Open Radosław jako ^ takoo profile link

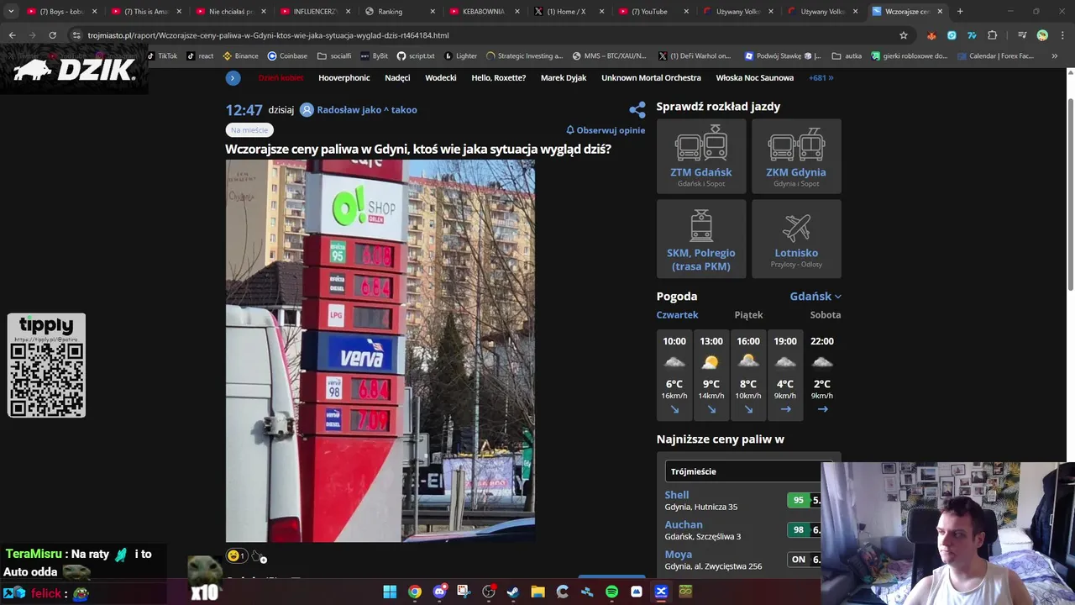click(x=367, y=110)
